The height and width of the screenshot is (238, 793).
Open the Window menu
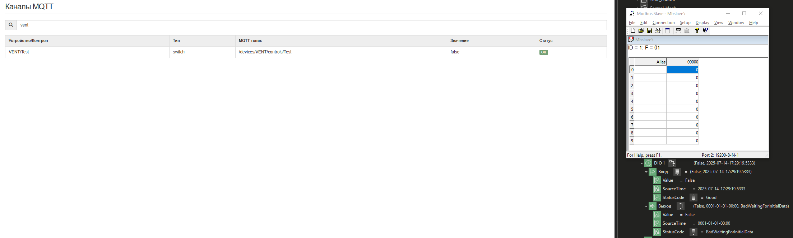point(736,23)
